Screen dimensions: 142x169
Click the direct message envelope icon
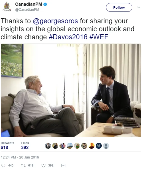63,165
